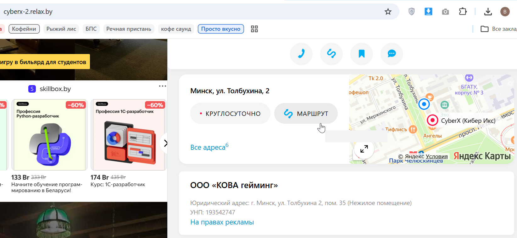The image size is (517, 238).
Task: Open the Кофейни bookmark group
Action: [24, 29]
